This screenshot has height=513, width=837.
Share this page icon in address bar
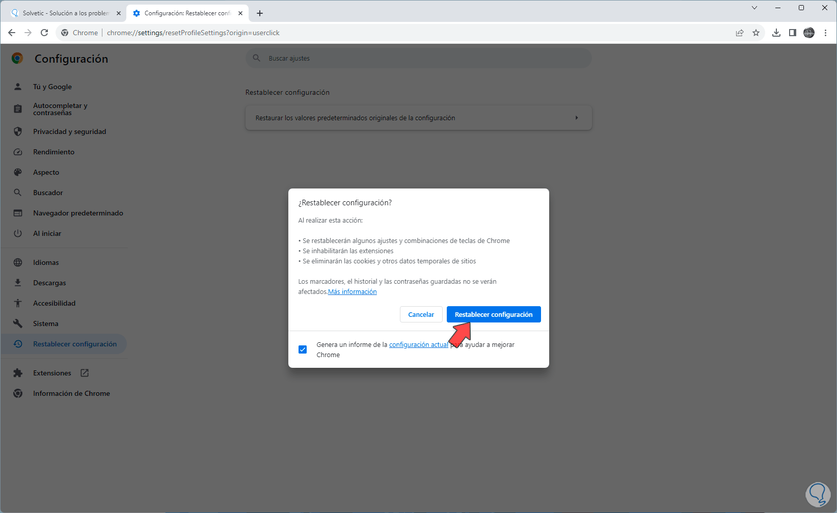click(740, 33)
